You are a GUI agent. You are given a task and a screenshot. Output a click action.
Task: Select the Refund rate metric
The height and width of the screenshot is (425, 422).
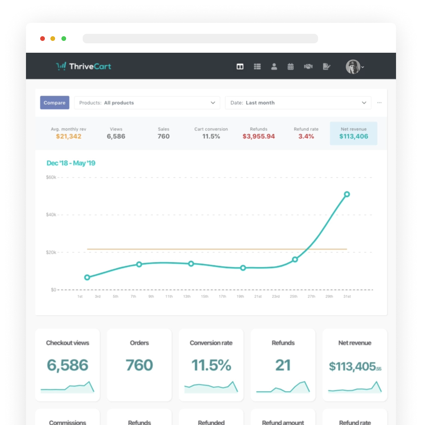pos(306,133)
